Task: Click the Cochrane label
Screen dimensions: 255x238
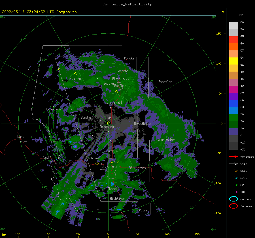Action: pyautogui.click(x=93, y=158)
